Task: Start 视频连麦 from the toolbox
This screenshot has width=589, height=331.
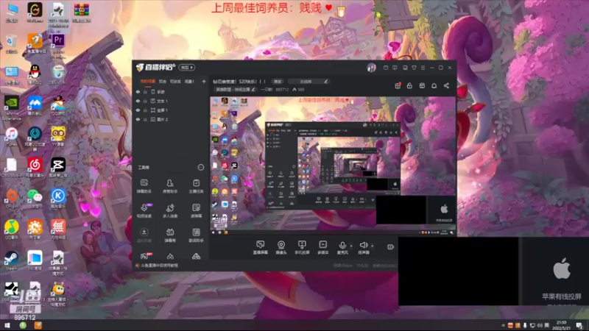Action: click(x=144, y=210)
